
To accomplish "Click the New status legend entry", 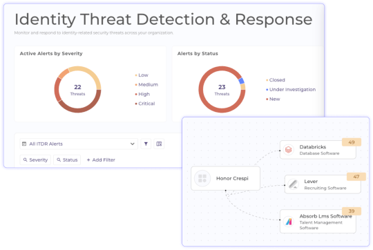I will point(273,99).
